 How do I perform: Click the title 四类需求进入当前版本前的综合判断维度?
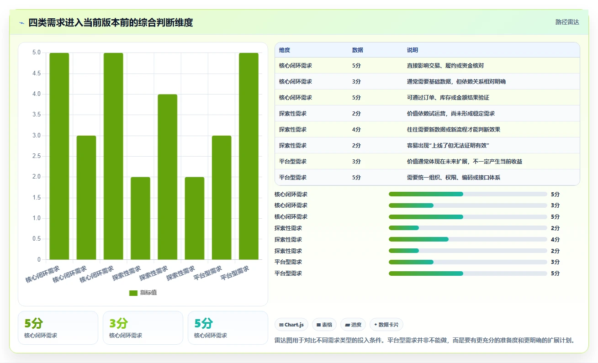coord(111,22)
